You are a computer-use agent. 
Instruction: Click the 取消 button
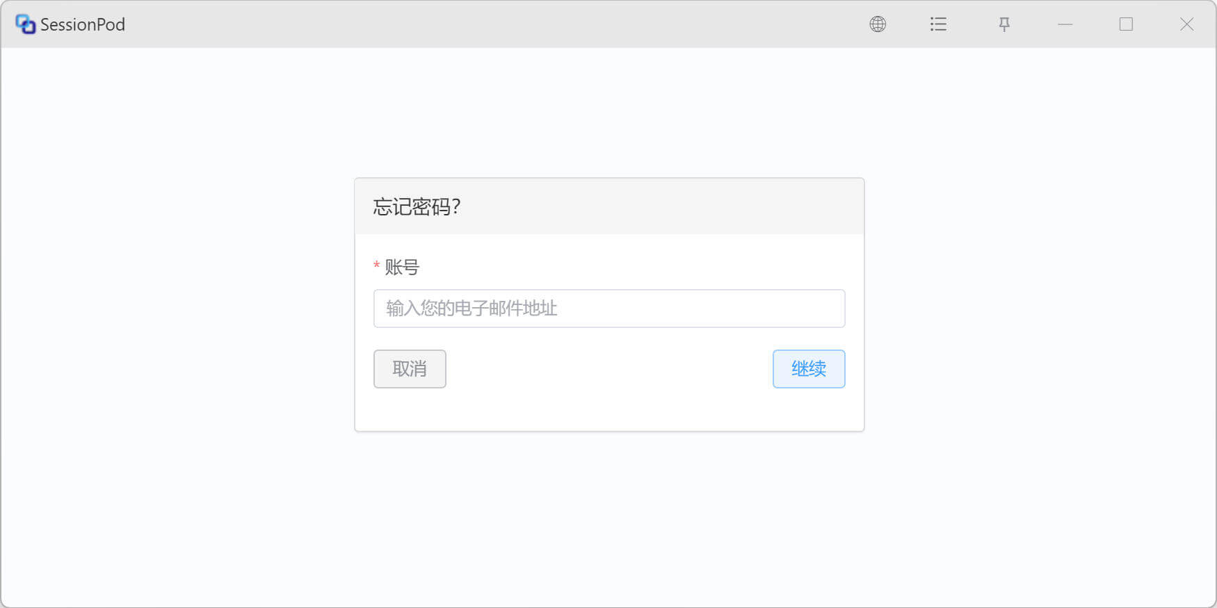410,369
